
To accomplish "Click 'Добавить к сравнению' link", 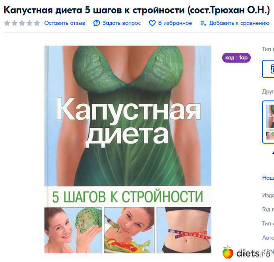I will pyautogui.click(x=239, y=23).
